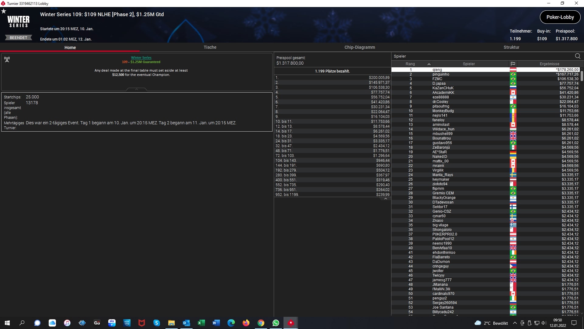Open WhatsApp from the taskbar
The image size is (584, 329).
[x=276, y=323]
